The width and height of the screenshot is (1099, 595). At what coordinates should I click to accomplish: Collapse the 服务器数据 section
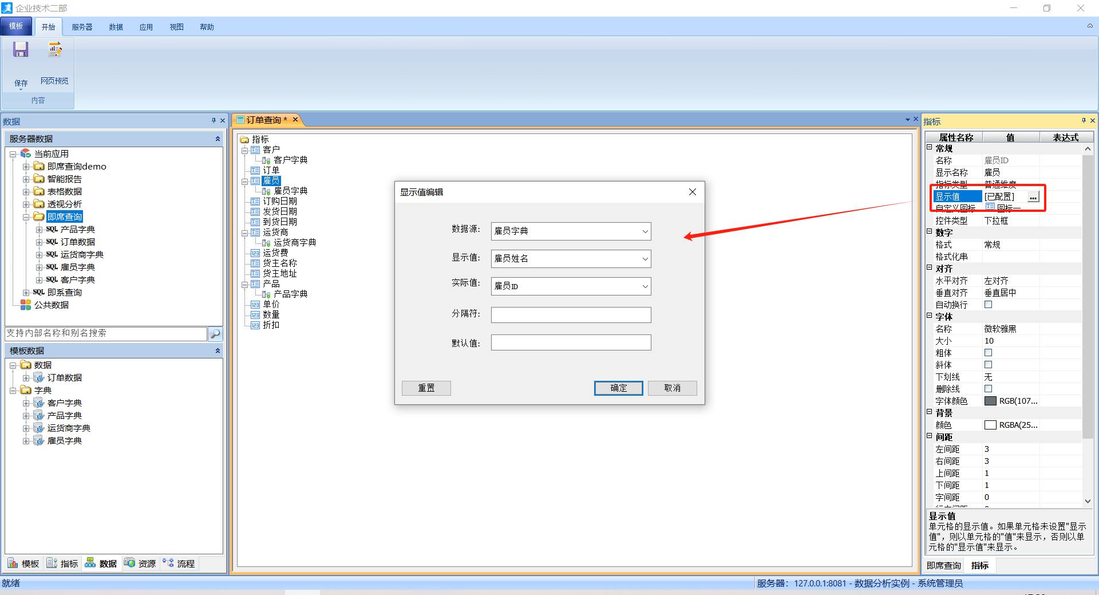(x=218, y=139)
